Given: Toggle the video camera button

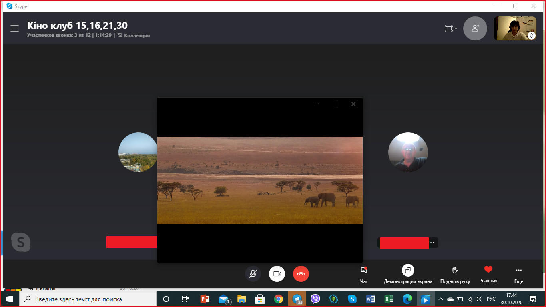Looking at the screenshot, I should click(x=277, y=274).
